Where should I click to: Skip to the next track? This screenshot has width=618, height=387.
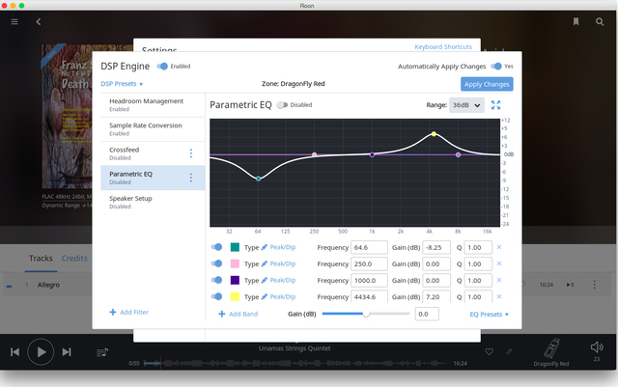[67, 352]
